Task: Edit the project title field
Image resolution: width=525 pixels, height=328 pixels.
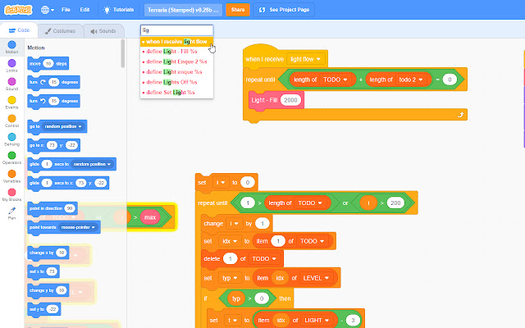Action: coord(183,10)
